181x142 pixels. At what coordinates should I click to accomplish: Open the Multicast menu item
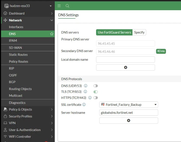pos(28,96)
